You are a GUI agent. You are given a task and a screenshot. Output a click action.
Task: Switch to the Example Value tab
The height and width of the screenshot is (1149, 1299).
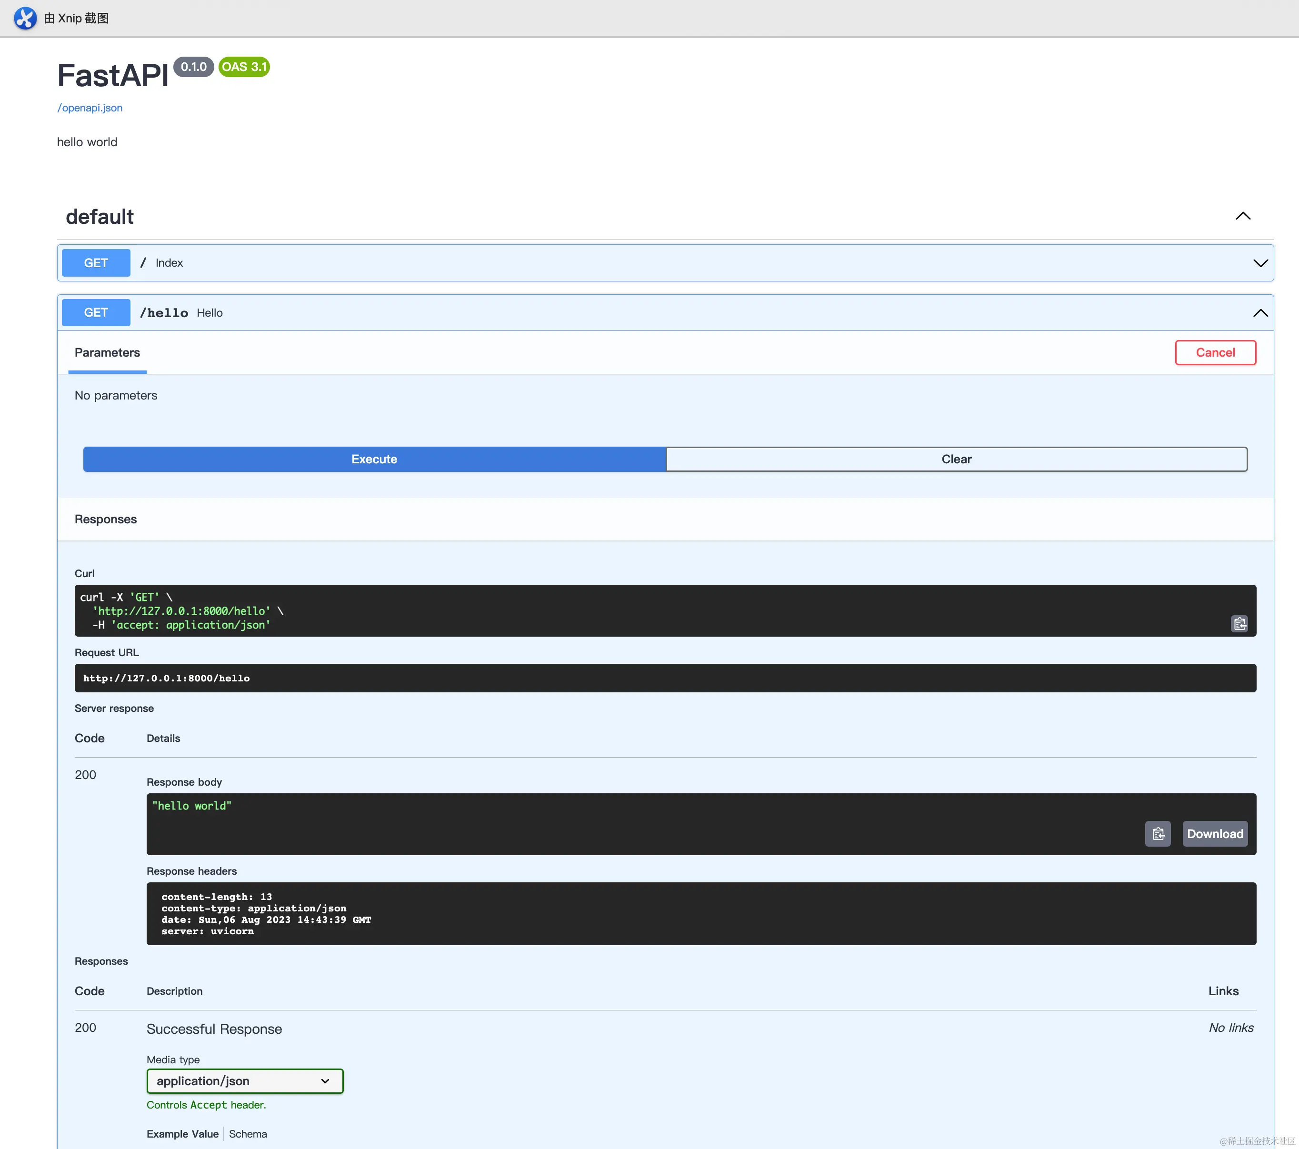(x=182, y=1134)
